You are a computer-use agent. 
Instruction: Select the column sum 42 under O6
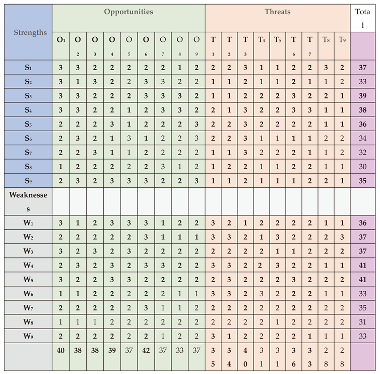[146, 350]
